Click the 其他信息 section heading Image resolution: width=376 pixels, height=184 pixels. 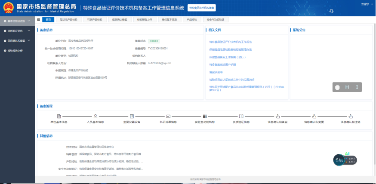(x=46, y=136)
